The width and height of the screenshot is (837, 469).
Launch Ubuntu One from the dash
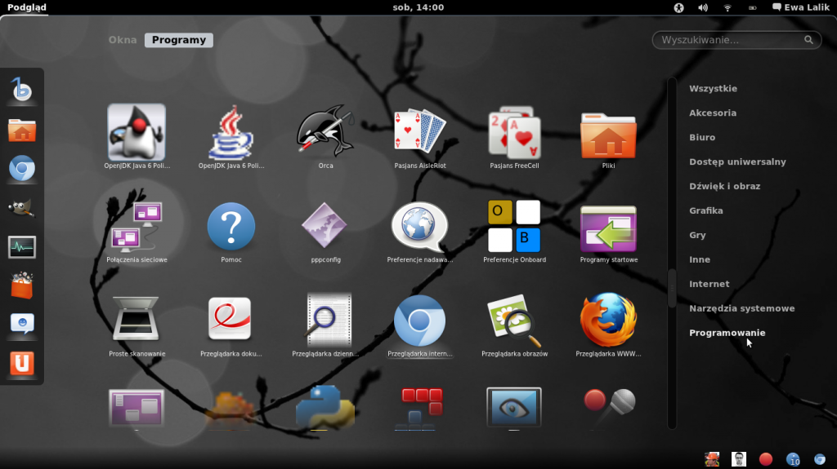click(22, 363)
